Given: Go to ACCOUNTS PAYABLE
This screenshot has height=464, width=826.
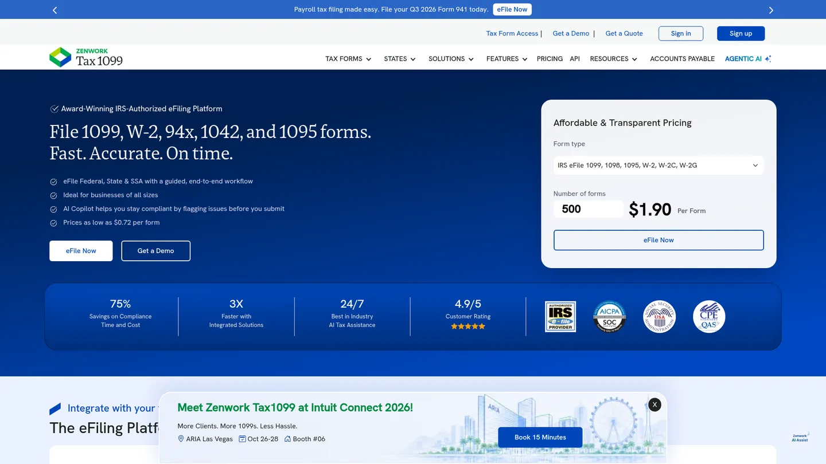Looking at the screenshot, I should tap(682, 59).
